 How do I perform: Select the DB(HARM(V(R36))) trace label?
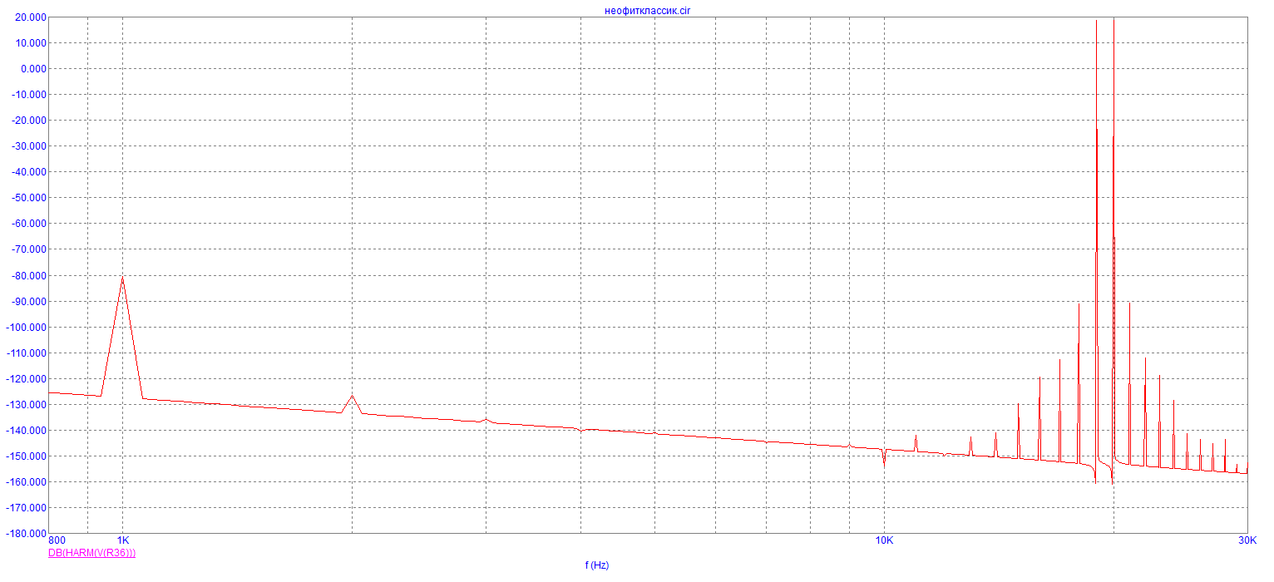92,553
